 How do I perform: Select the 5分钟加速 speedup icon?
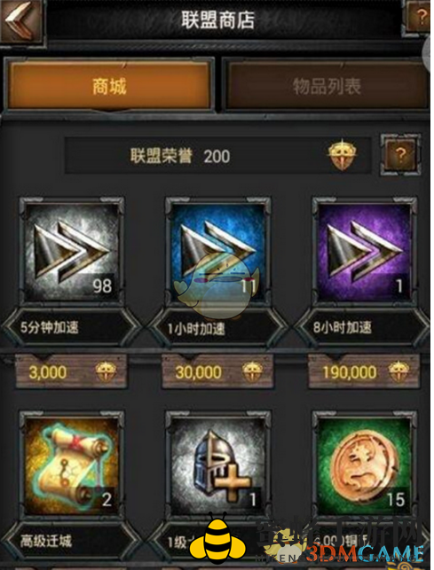point(72,252)
